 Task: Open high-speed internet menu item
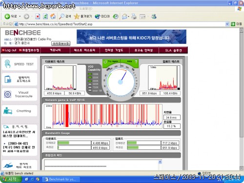tap(143, 50)
